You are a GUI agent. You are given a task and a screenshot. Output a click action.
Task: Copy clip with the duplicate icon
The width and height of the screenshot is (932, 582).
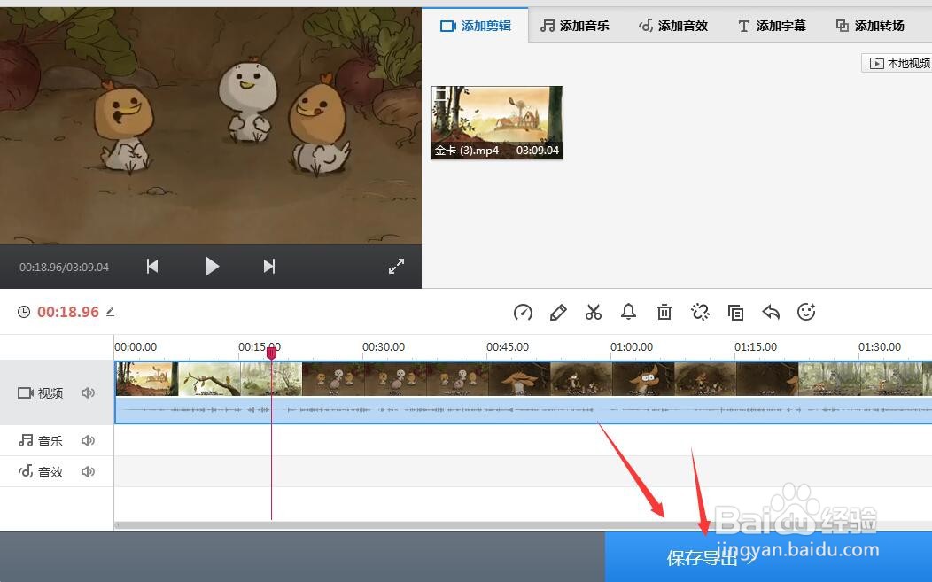736,312
